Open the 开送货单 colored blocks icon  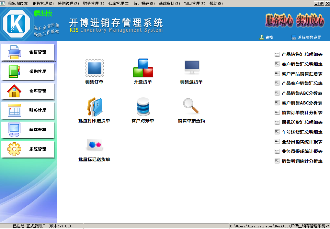tap(143, 68)
